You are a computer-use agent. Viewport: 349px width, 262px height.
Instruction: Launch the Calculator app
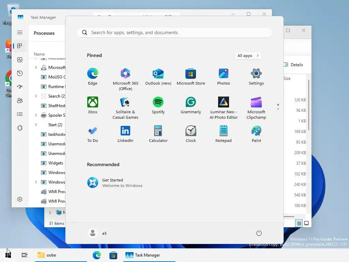tap(158, 134)
